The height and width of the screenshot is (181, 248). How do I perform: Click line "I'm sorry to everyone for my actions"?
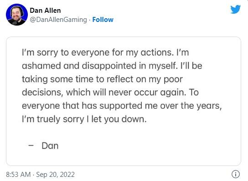(105, 53)
